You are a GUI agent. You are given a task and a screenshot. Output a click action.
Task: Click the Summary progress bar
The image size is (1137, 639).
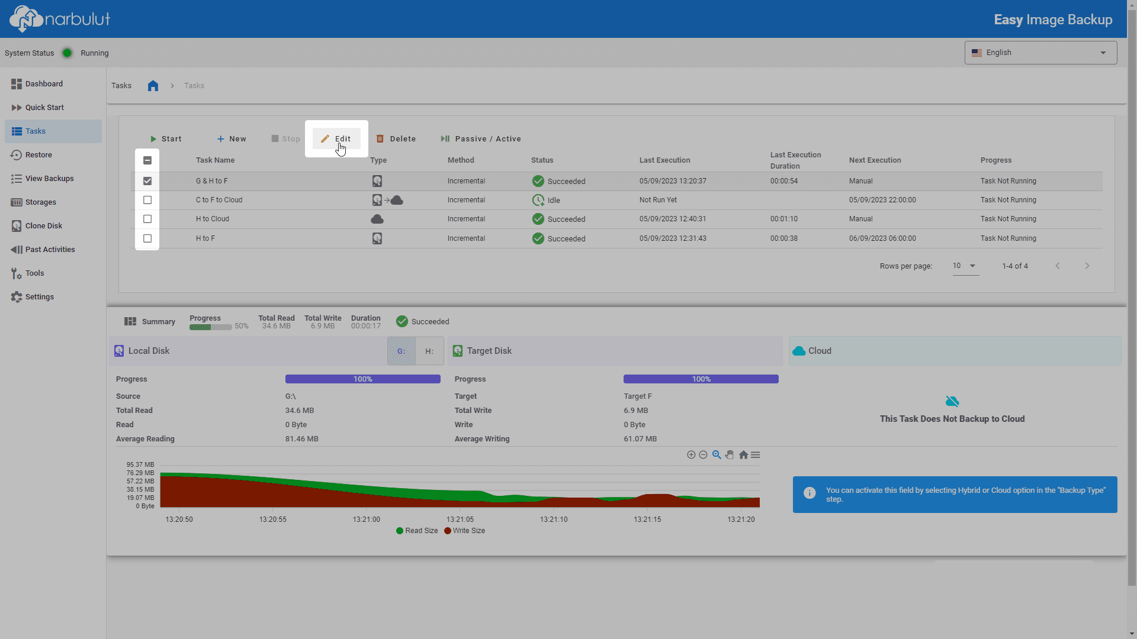(x=210, y=327)
